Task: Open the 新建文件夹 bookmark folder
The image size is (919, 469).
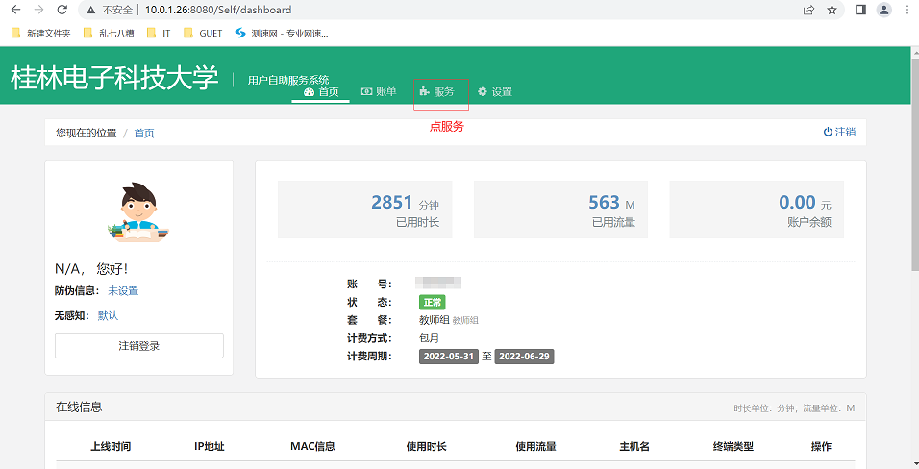Action: click(40, 33)
